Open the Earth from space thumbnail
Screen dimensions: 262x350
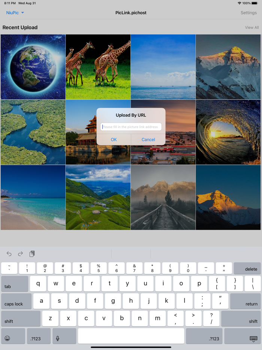pyautogui.click(x=33, y=67)
